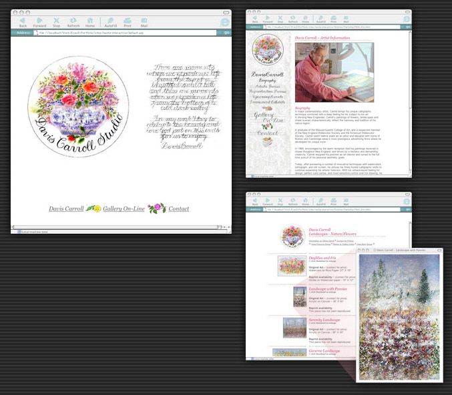452x395 pixels.
Task: Click Back in the large home page window
Action: [x=23, y=23]
